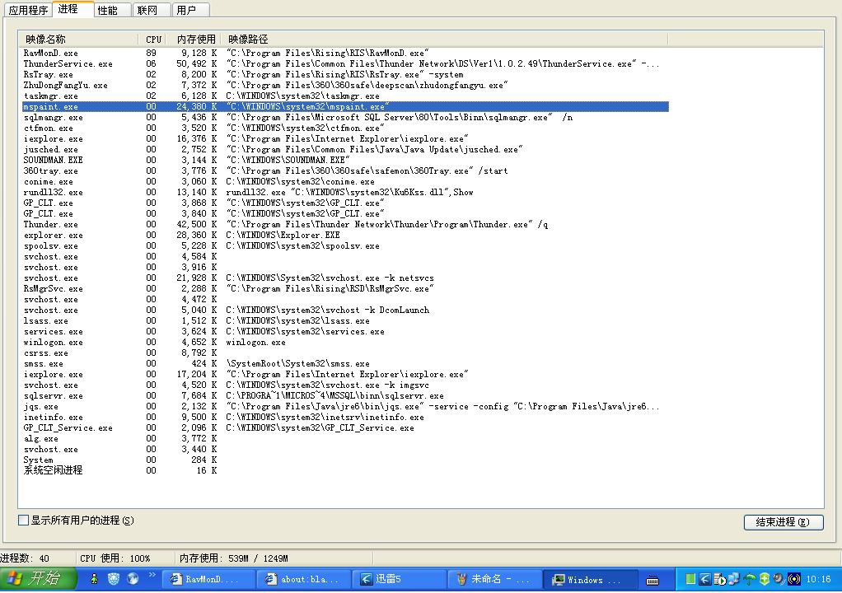Open the sound manager speaker tray icon

point(779,579)
